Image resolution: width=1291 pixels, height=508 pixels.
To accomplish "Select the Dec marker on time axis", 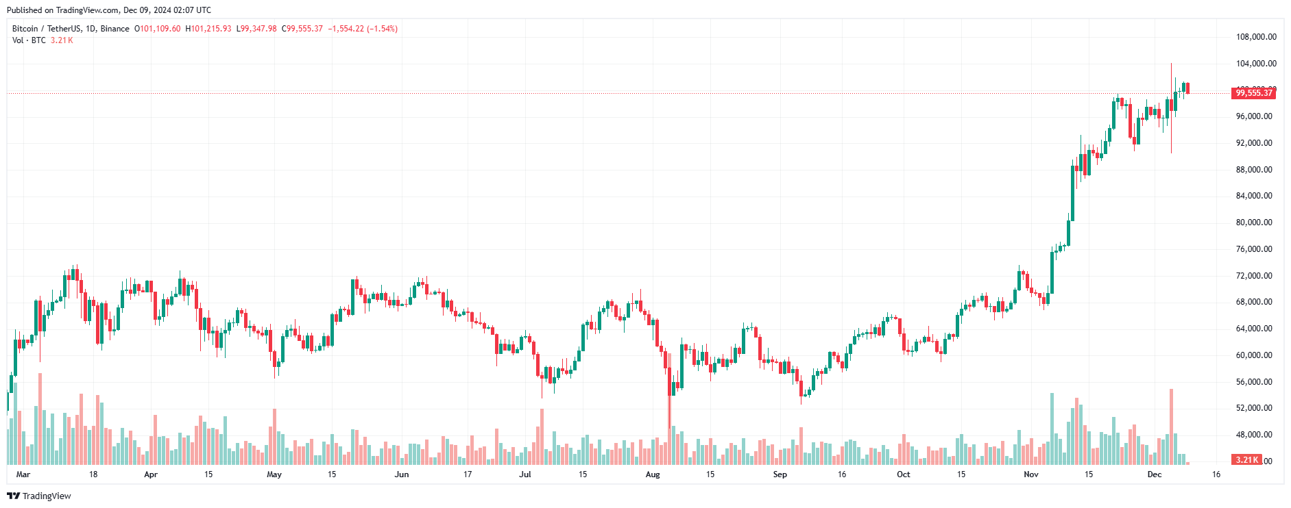I will tap(1155, 474).
